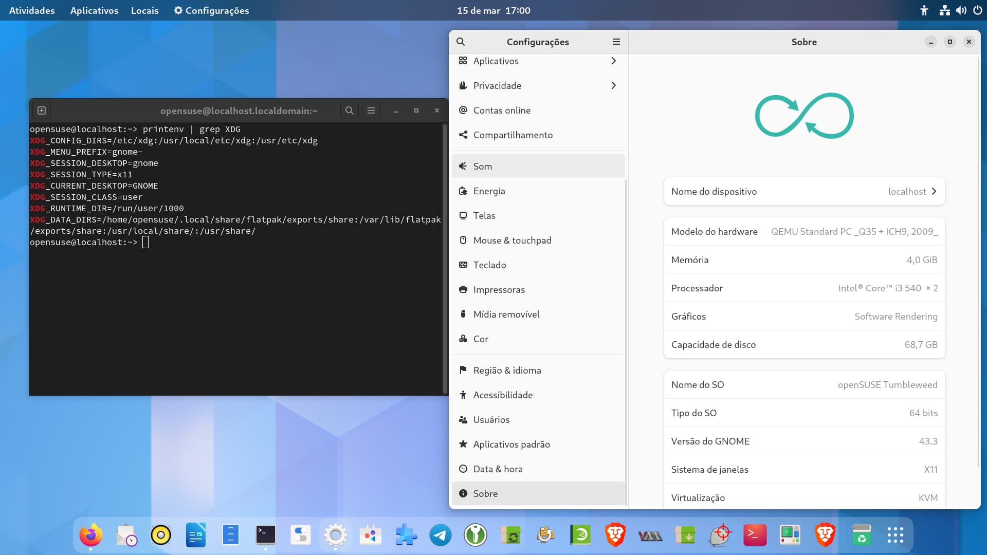Open accessibility menu in top bar
Screen dimensions: 987x555
coord(924,10)
